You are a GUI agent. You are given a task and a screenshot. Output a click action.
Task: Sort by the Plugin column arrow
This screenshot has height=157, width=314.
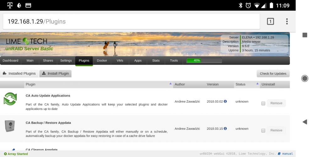pyautogui.click(x=171, y=84)
